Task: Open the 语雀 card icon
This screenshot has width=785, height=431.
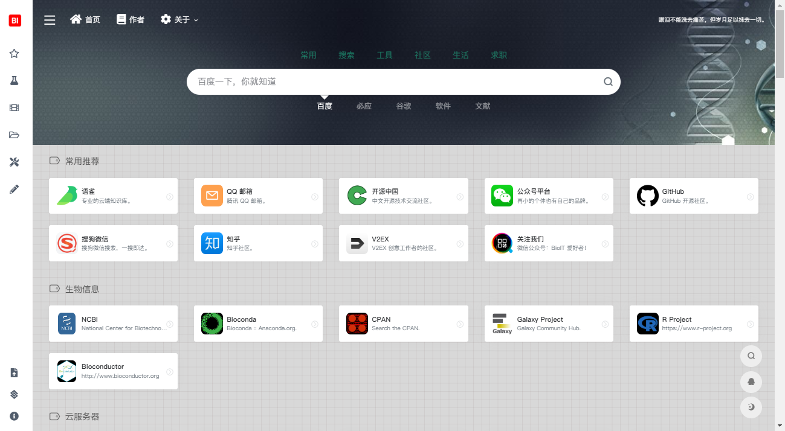Action: tap(67, 196)
